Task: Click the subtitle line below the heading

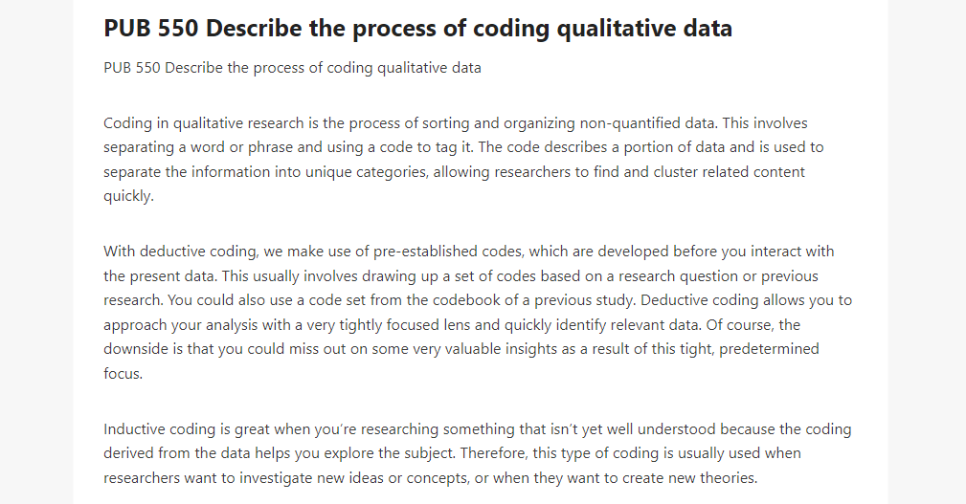Action: pyautogui.click(x=292, y=68)
